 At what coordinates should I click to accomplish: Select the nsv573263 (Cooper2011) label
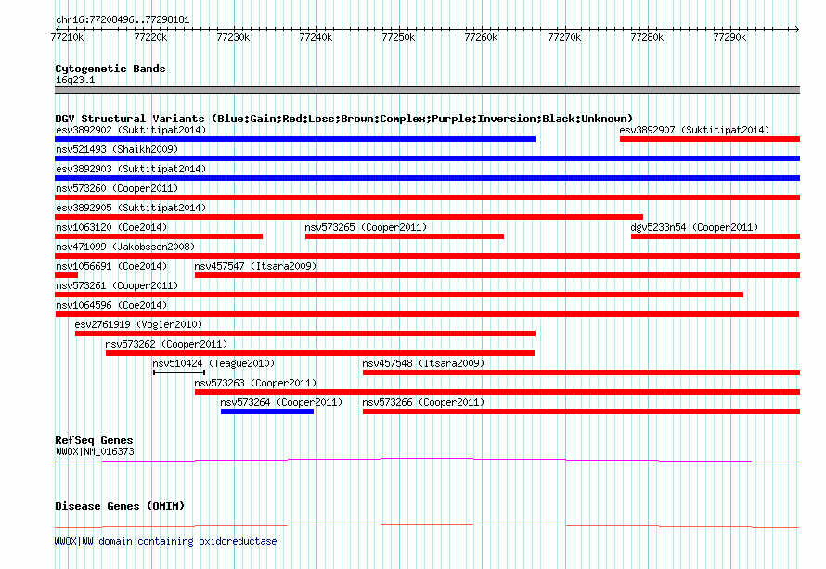(255, 383)
